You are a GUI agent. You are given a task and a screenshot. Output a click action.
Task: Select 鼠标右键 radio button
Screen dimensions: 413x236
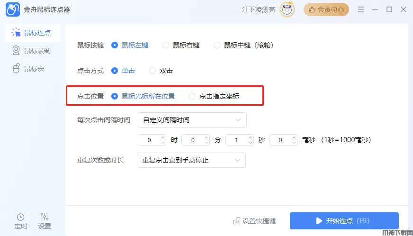coord(165,45)
